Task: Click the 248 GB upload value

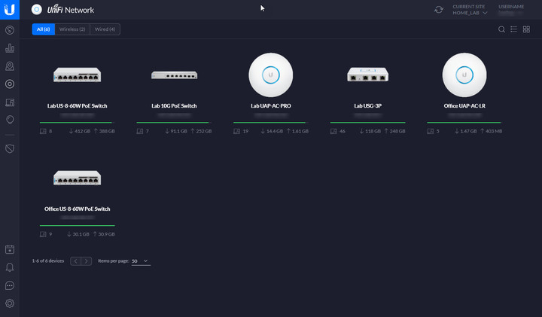Action: click(x=397, y=131)
